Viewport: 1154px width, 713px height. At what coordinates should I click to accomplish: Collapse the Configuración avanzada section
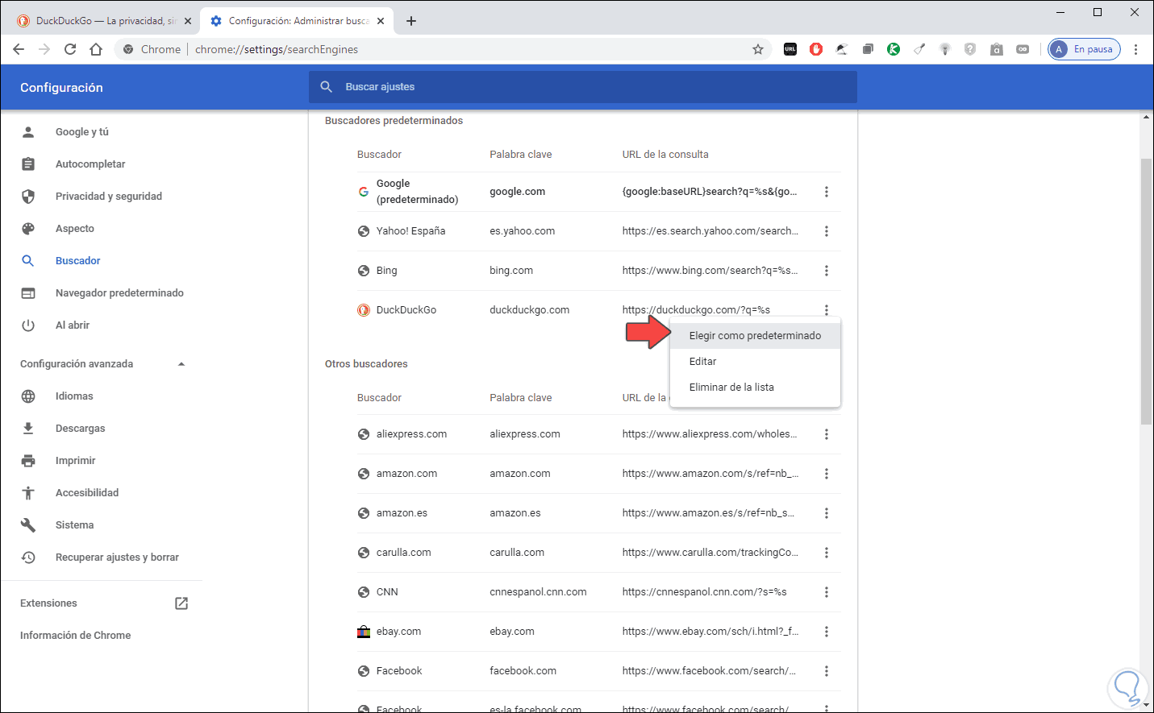click(x=181, y=364)
